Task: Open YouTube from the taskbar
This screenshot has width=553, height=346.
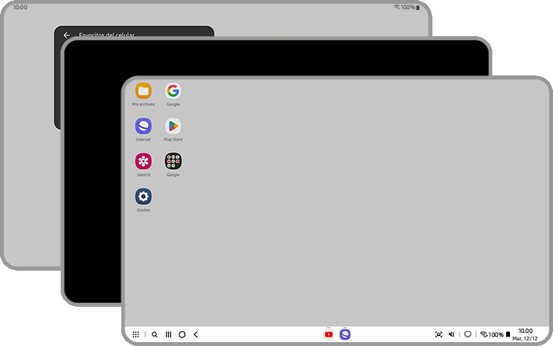Action: (329, 334)
